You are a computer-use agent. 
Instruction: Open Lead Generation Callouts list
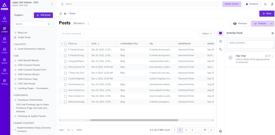31,49
